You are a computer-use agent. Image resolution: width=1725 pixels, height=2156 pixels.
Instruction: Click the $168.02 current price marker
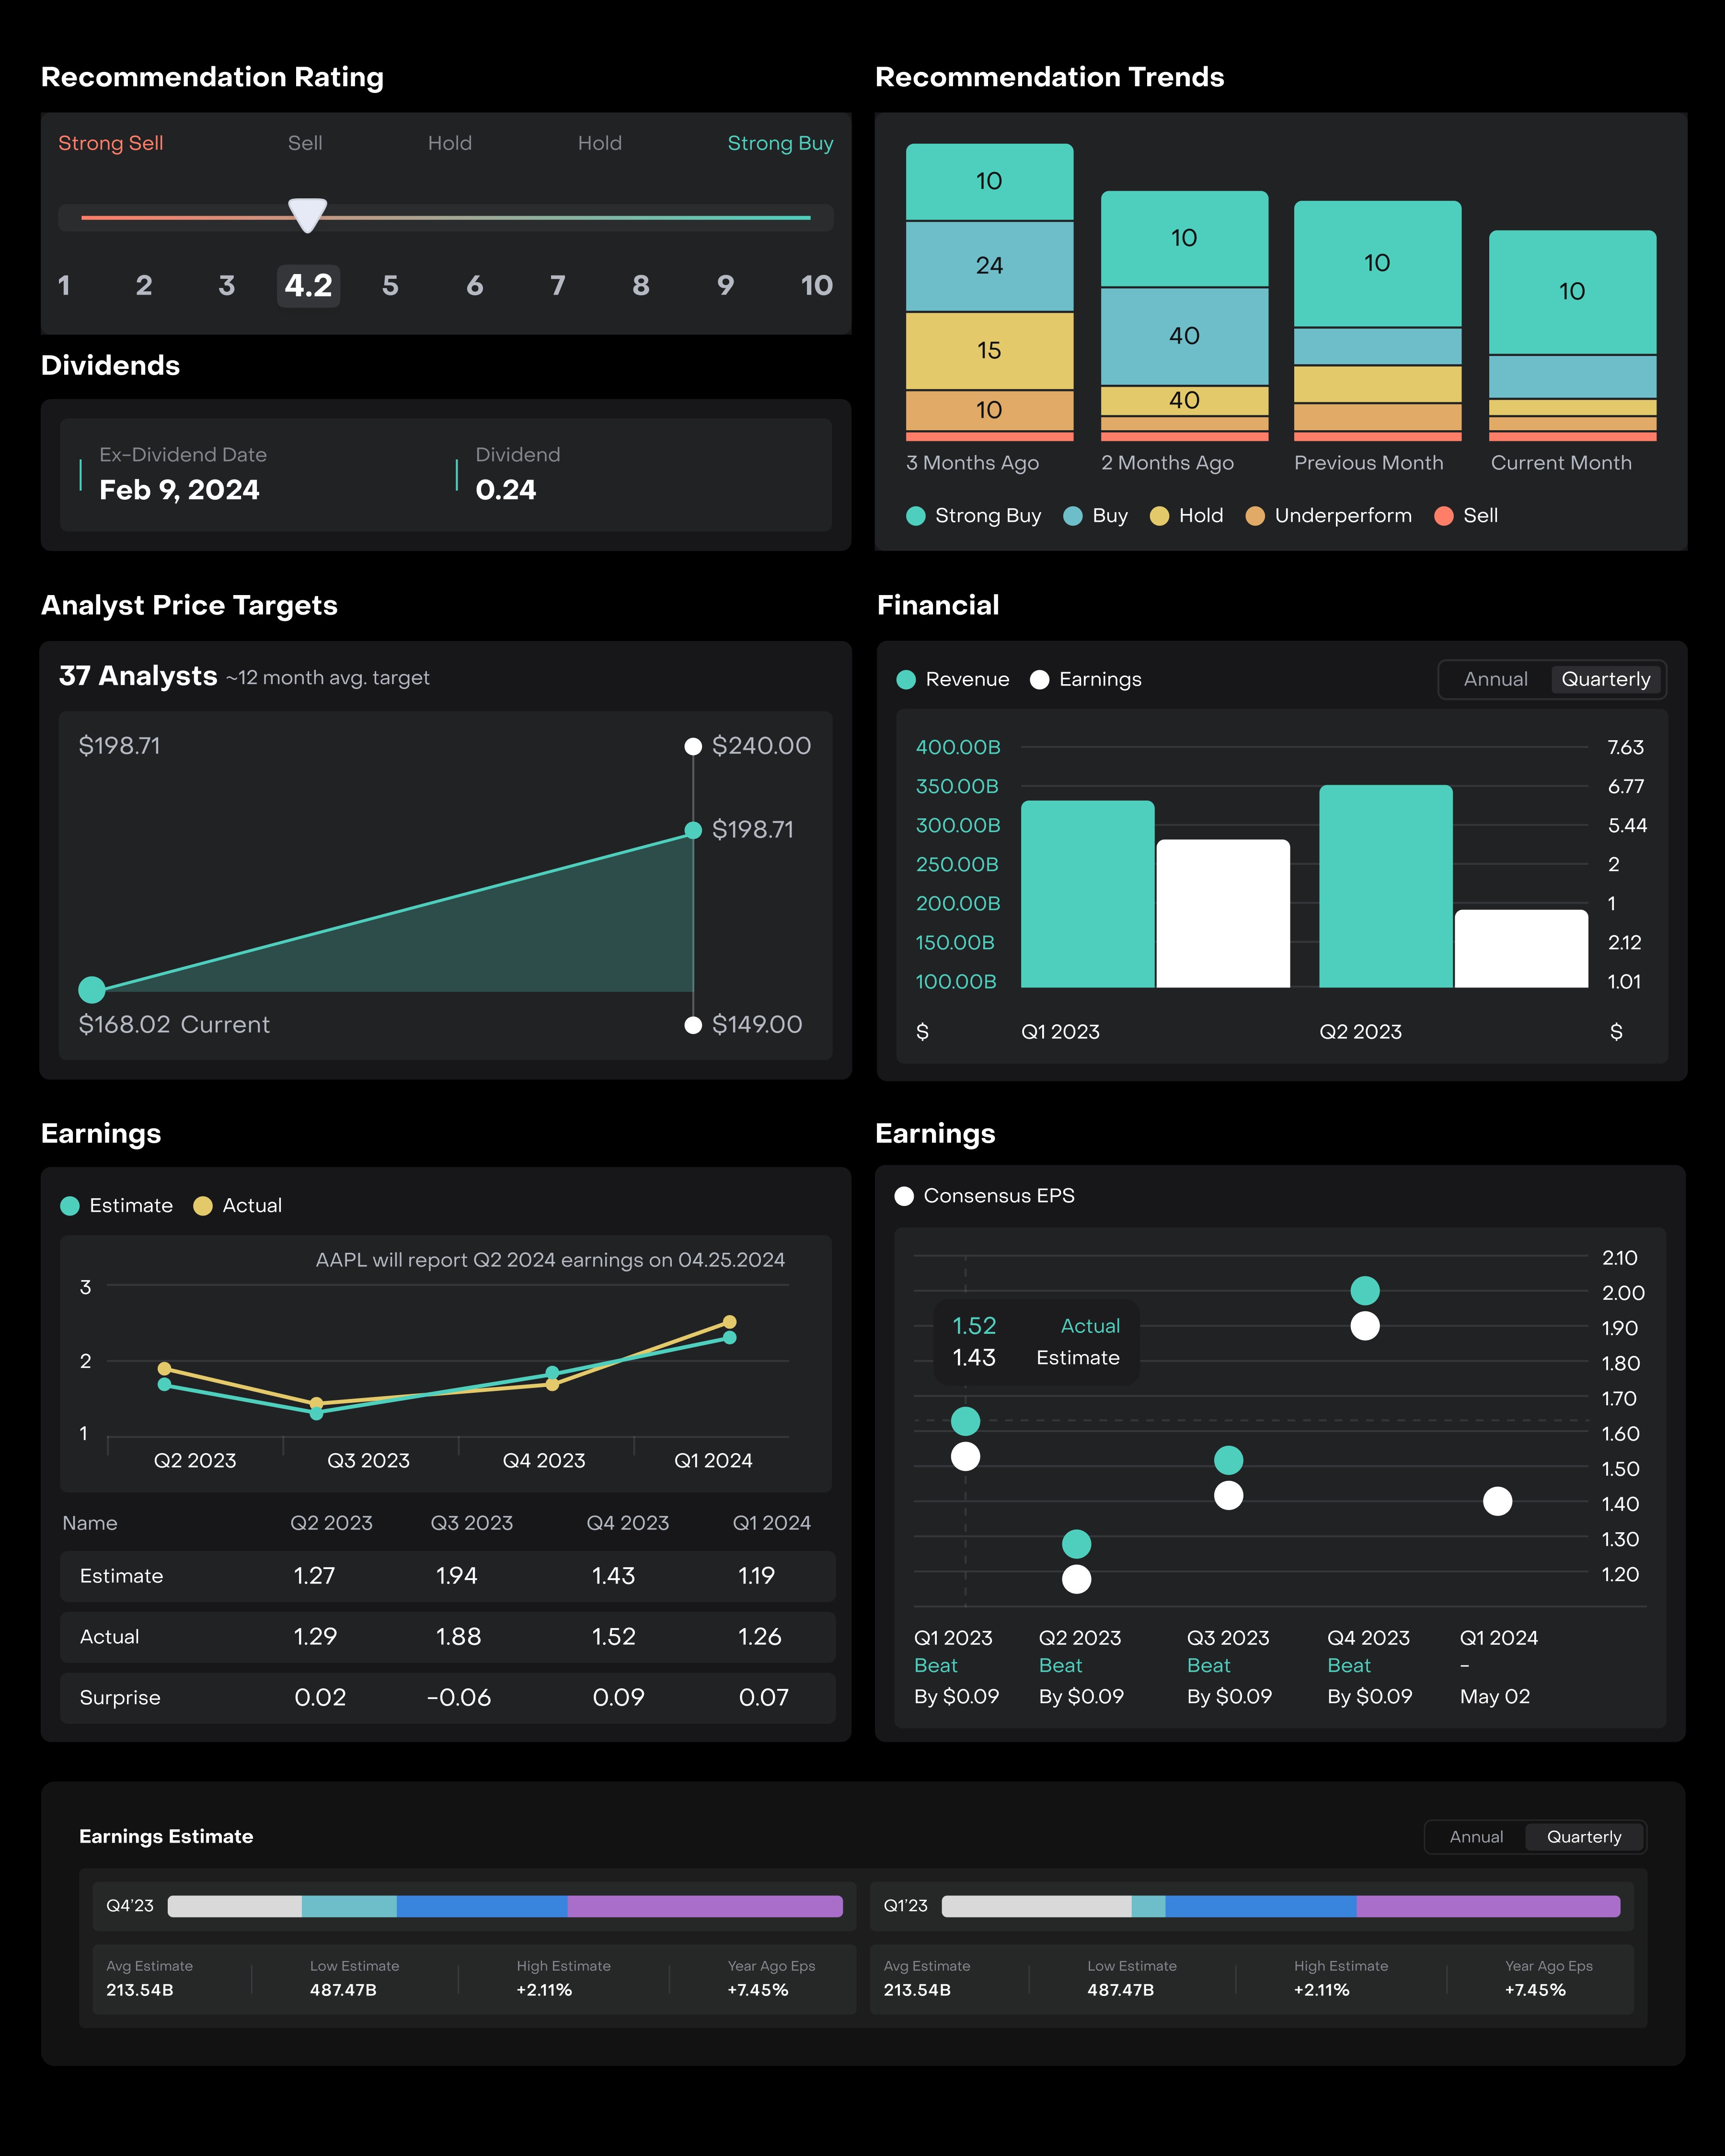coord(92,990)
